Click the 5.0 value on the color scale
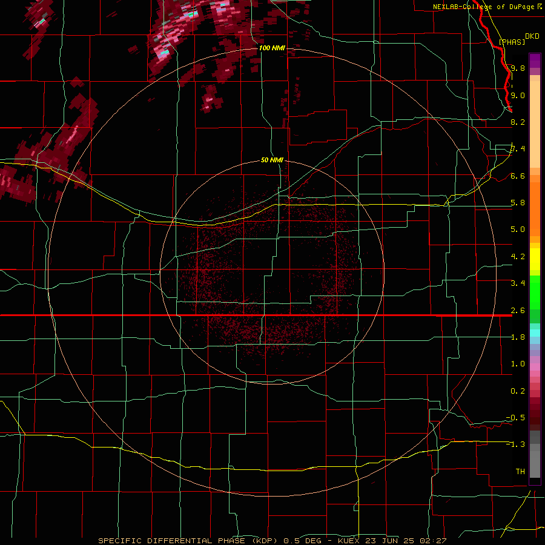This screenshot has height=545, width=545. [x=518, y=230]
